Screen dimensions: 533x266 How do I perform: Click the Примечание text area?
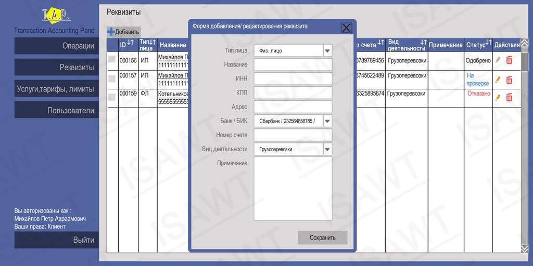coord(293,189)
